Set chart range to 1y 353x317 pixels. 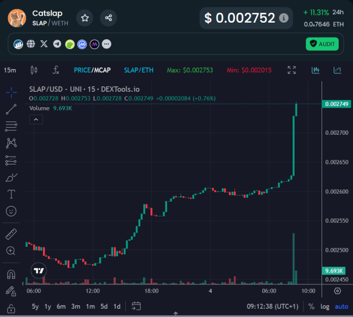[x=47, y=307]
